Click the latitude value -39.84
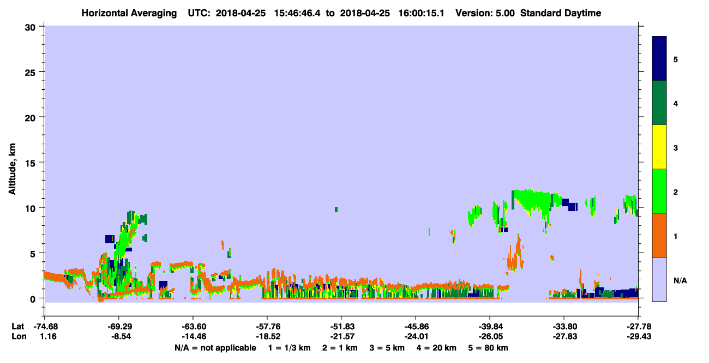The image size is (709, 363). pos(490,327)
